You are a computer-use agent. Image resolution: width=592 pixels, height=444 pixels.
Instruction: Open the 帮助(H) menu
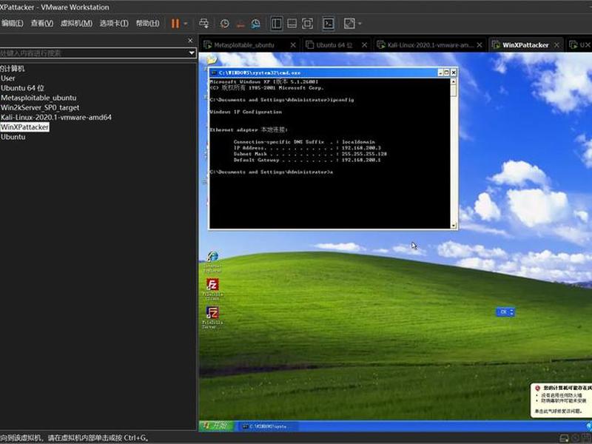point(147,24)
